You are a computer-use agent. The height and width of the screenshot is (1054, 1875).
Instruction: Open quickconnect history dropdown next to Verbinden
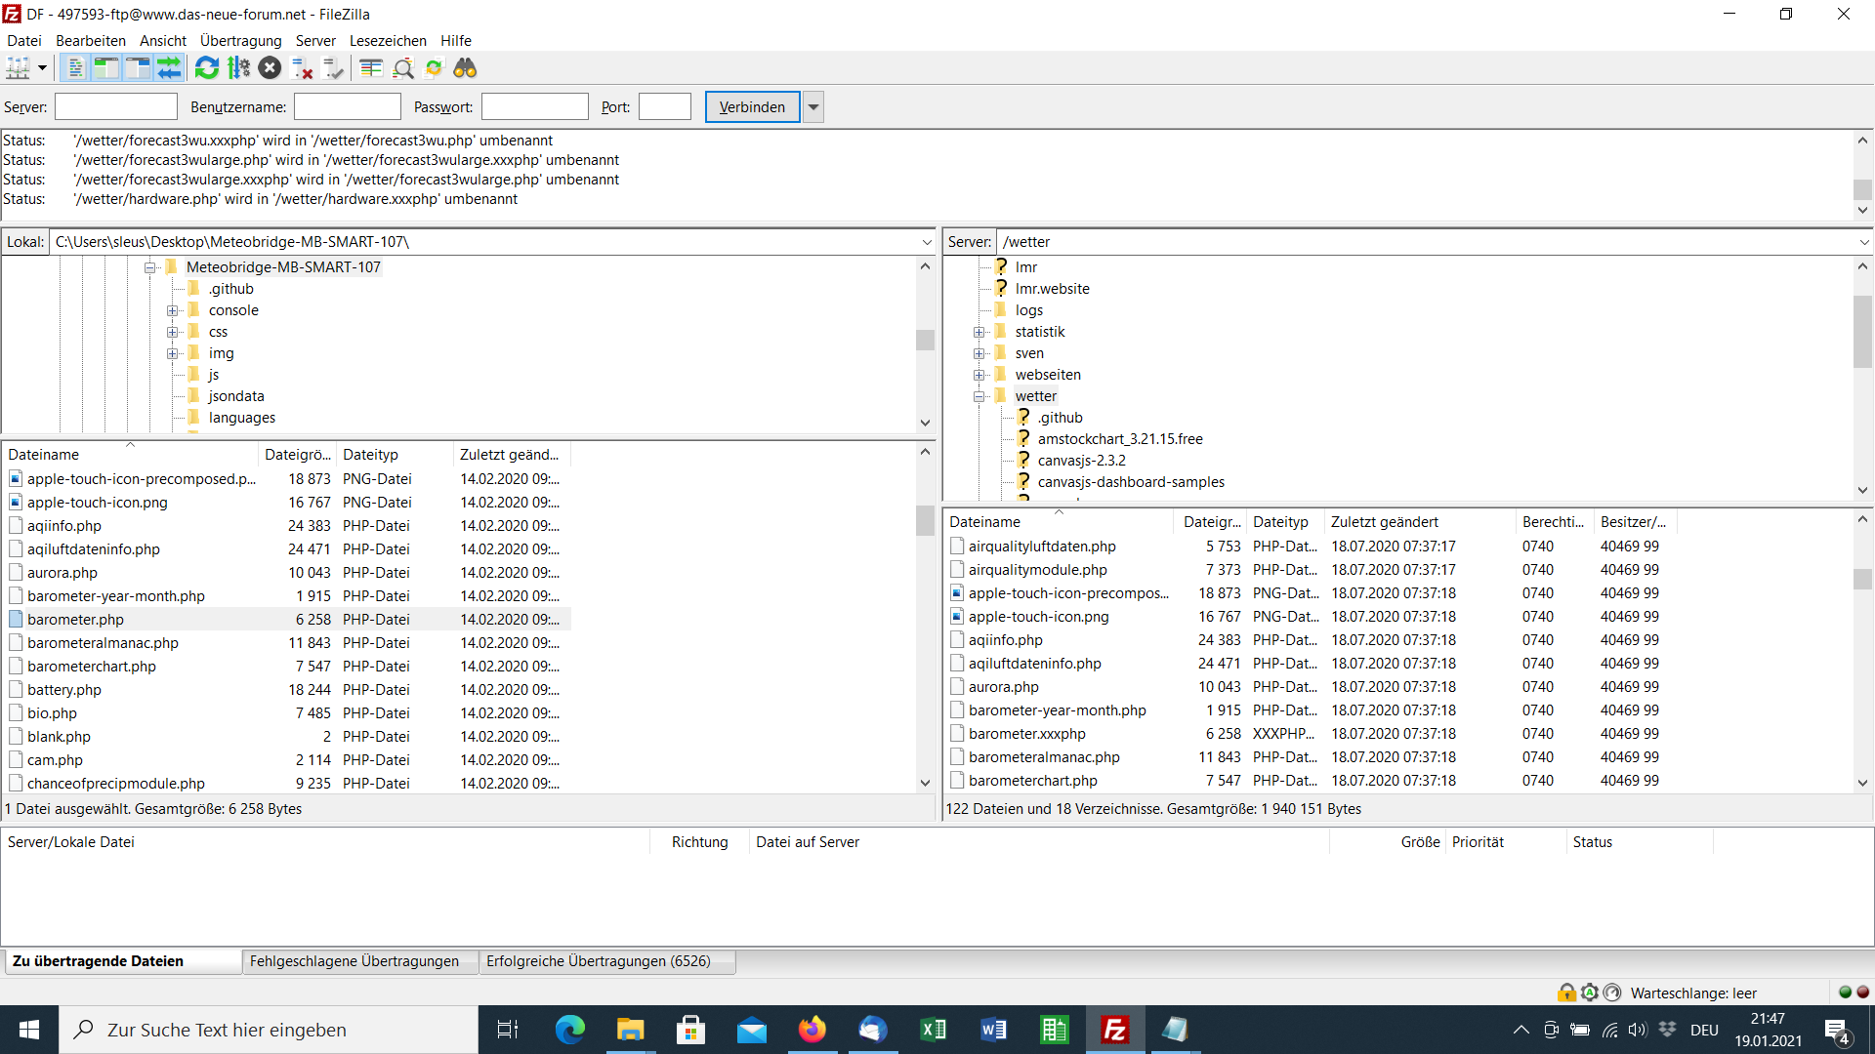(813, 107)
